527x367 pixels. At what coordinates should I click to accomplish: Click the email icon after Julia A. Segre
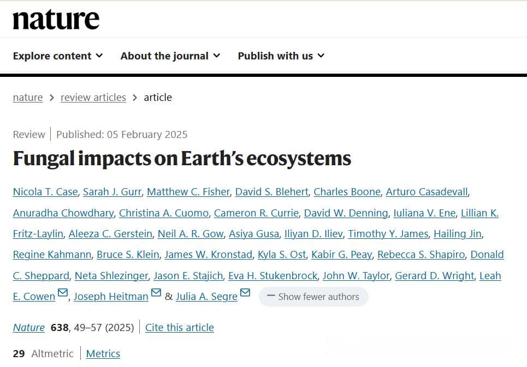(x=245, y=292)
